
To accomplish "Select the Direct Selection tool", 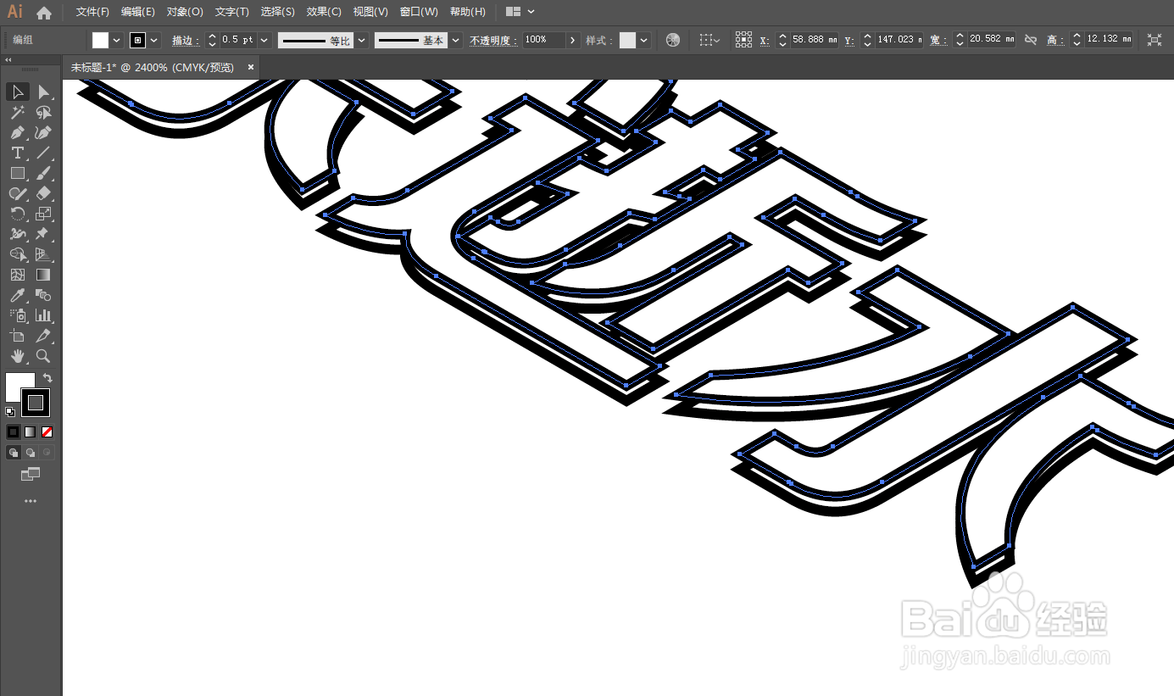I will click(43, 92).
